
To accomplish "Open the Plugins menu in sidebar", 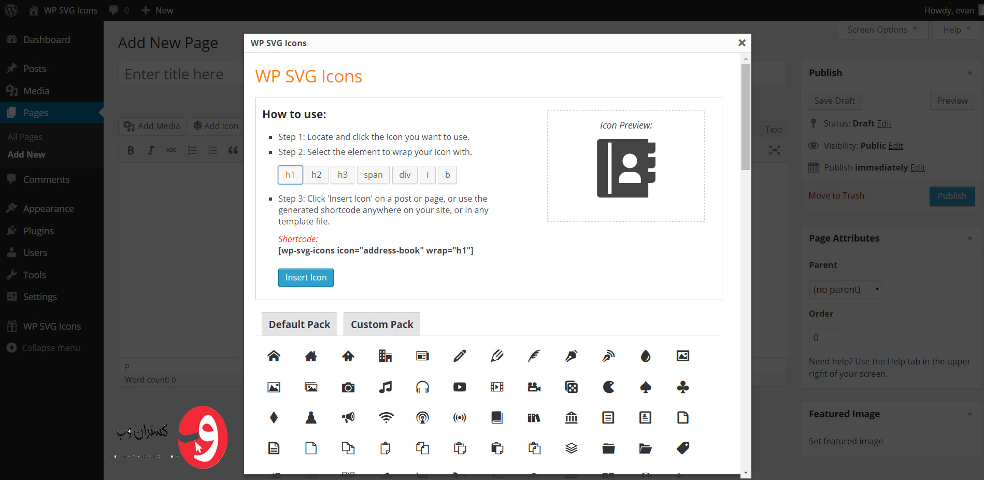I will click(38, 231).
